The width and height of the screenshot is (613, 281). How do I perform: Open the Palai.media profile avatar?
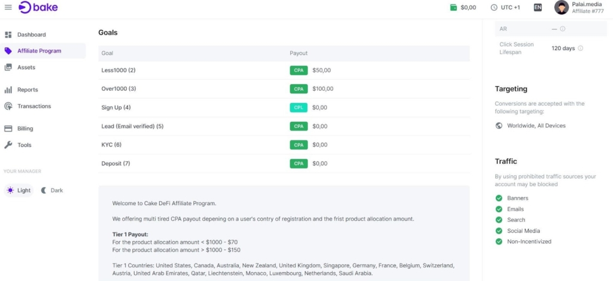[562, 7]
